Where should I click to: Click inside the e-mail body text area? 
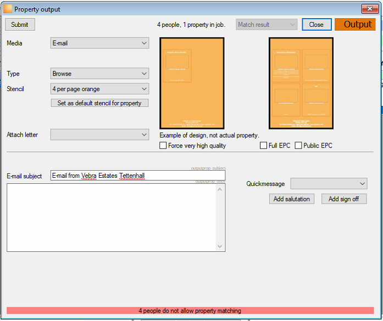pyautogui.click(x=112, y=217)
